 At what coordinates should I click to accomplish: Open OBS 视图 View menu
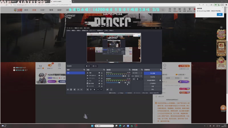coord(79,30)
